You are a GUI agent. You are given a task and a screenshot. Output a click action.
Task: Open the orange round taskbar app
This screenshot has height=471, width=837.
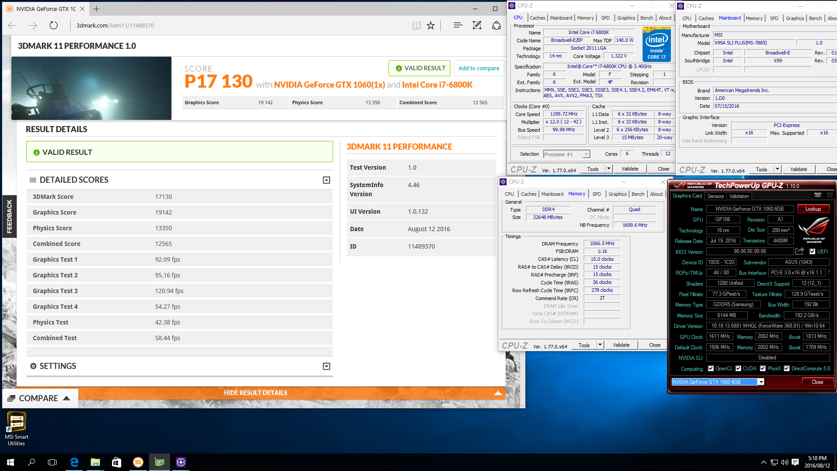[138, 462]
